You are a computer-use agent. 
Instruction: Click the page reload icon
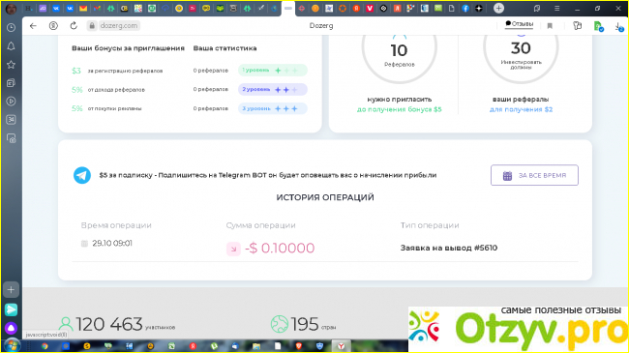(x=74, y=26)
